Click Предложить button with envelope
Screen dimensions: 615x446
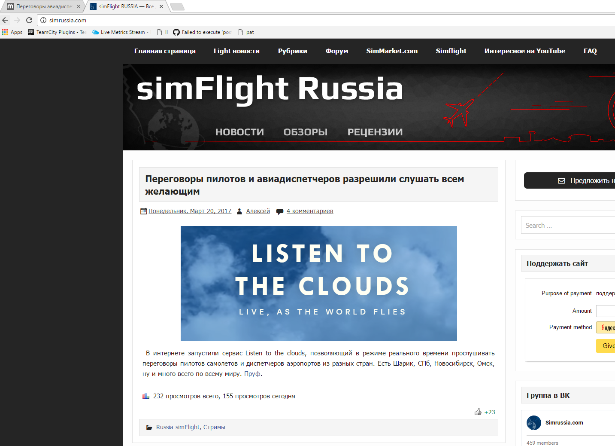(x=570, y=180)
